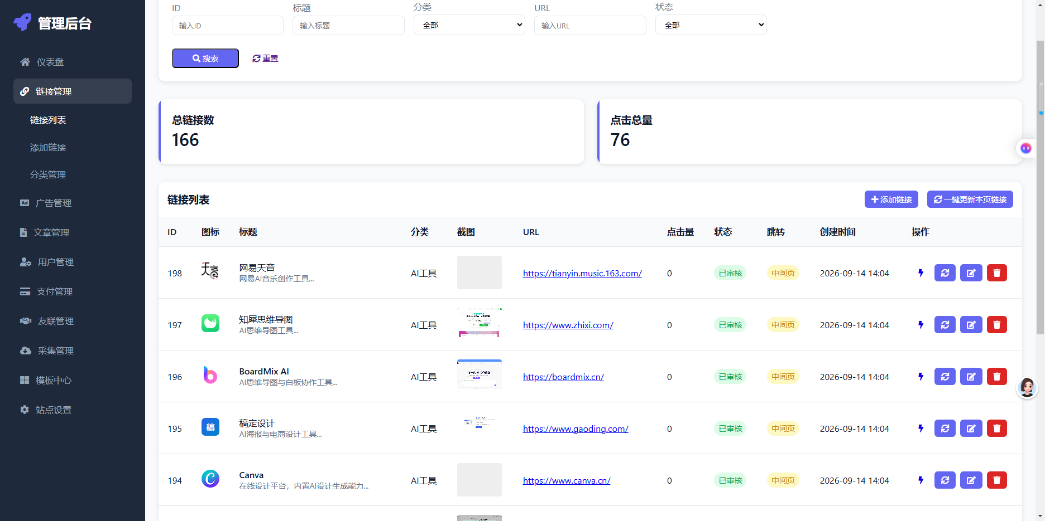Open the boardmix.cn link
1045x521 pixels.
tap(563, 377)
